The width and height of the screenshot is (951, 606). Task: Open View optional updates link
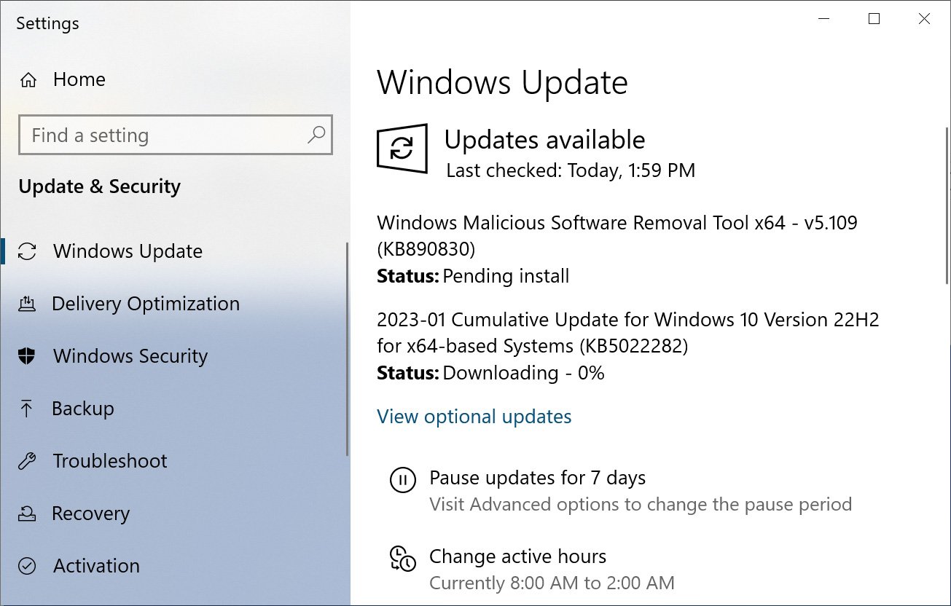pyautogui.click(x=474, y=417)
